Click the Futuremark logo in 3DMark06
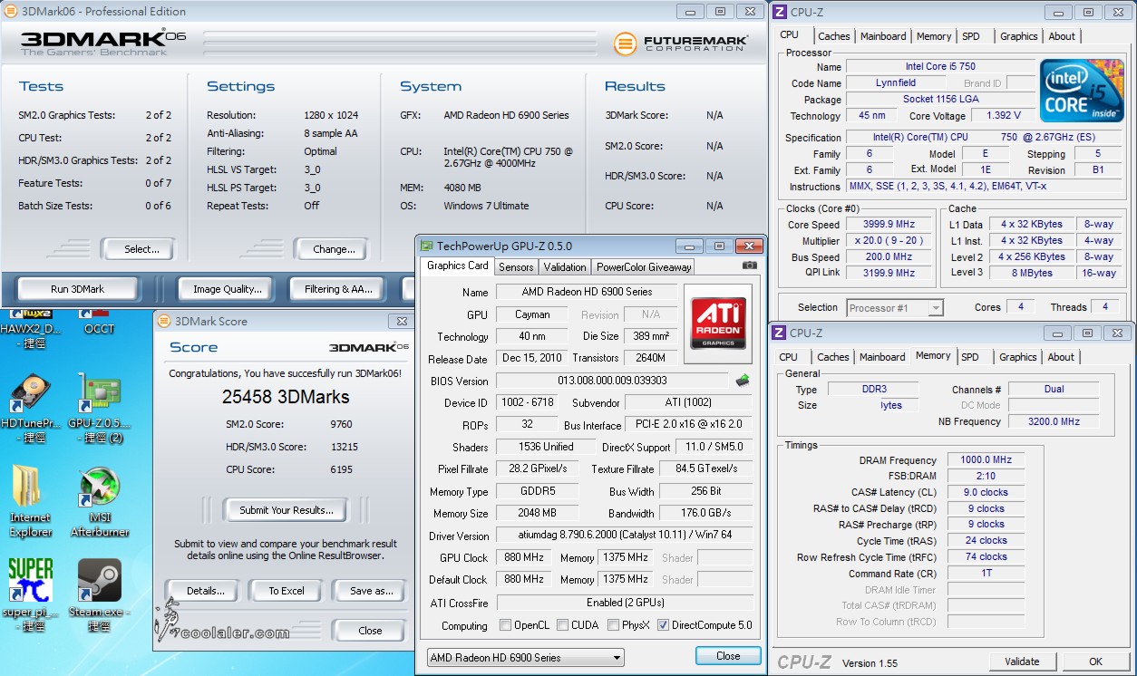This screenshot has width=1137, height=676. (680, 43)
